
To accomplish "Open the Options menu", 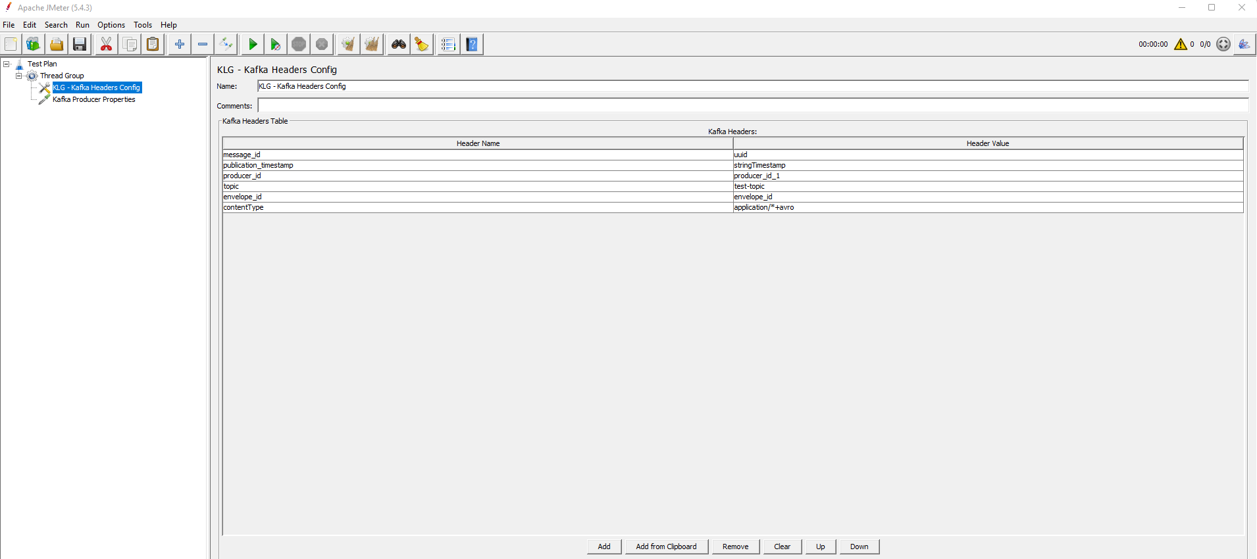I will 111,25.
